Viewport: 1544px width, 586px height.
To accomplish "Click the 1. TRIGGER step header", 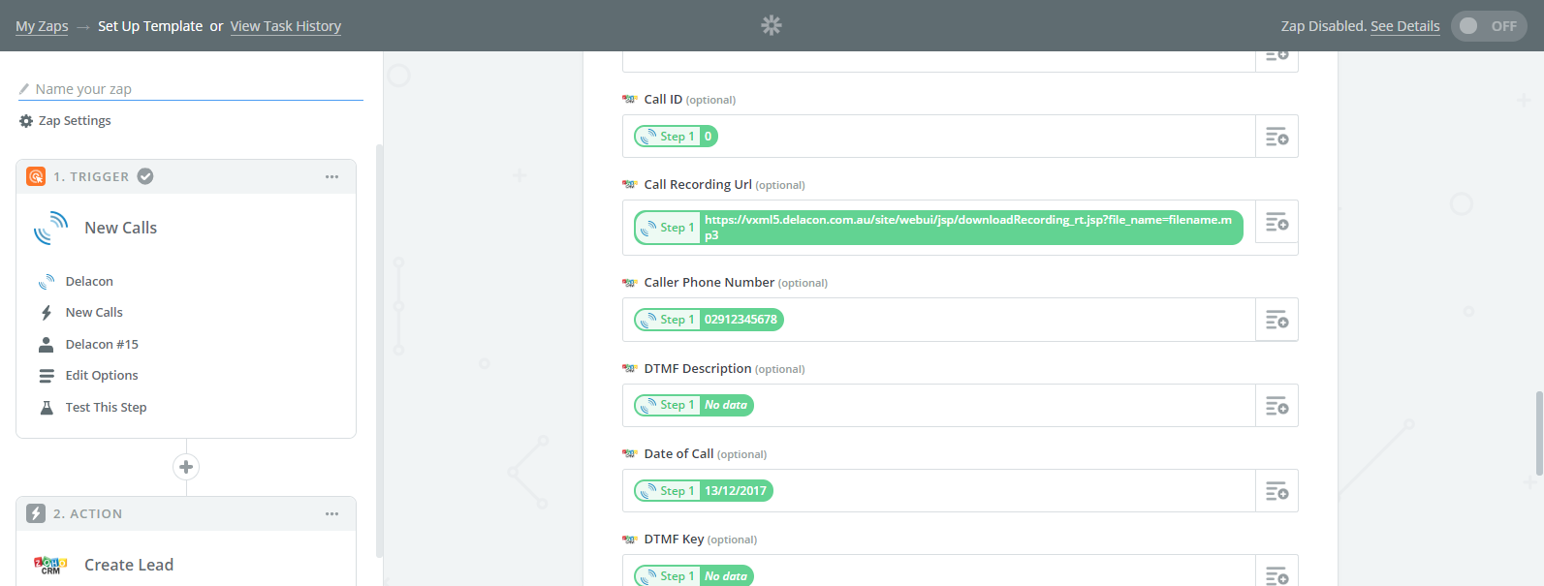I will (x=186, y=177).
